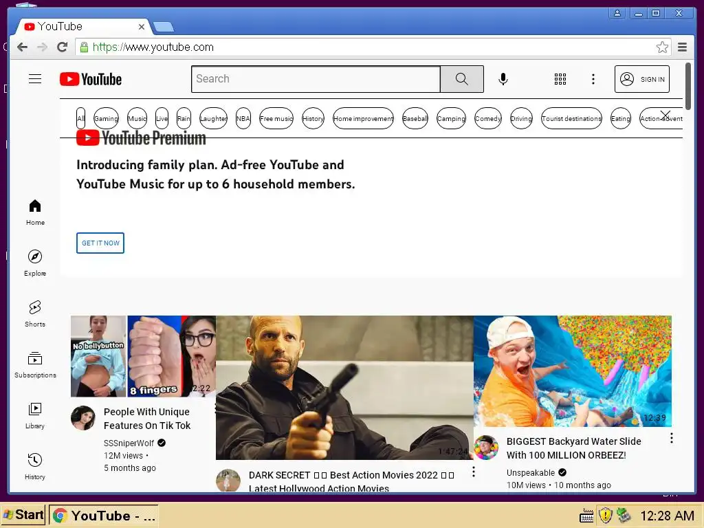Visit SSSniperWolf channel name link

129,443
